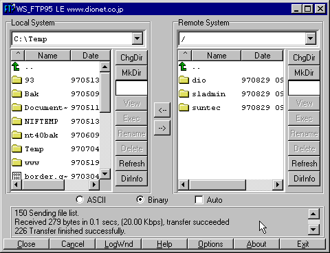This screenshot has height=253, width=330.
Task: Click the remote parent directory up-arrow icon
Action: (183, 67)
